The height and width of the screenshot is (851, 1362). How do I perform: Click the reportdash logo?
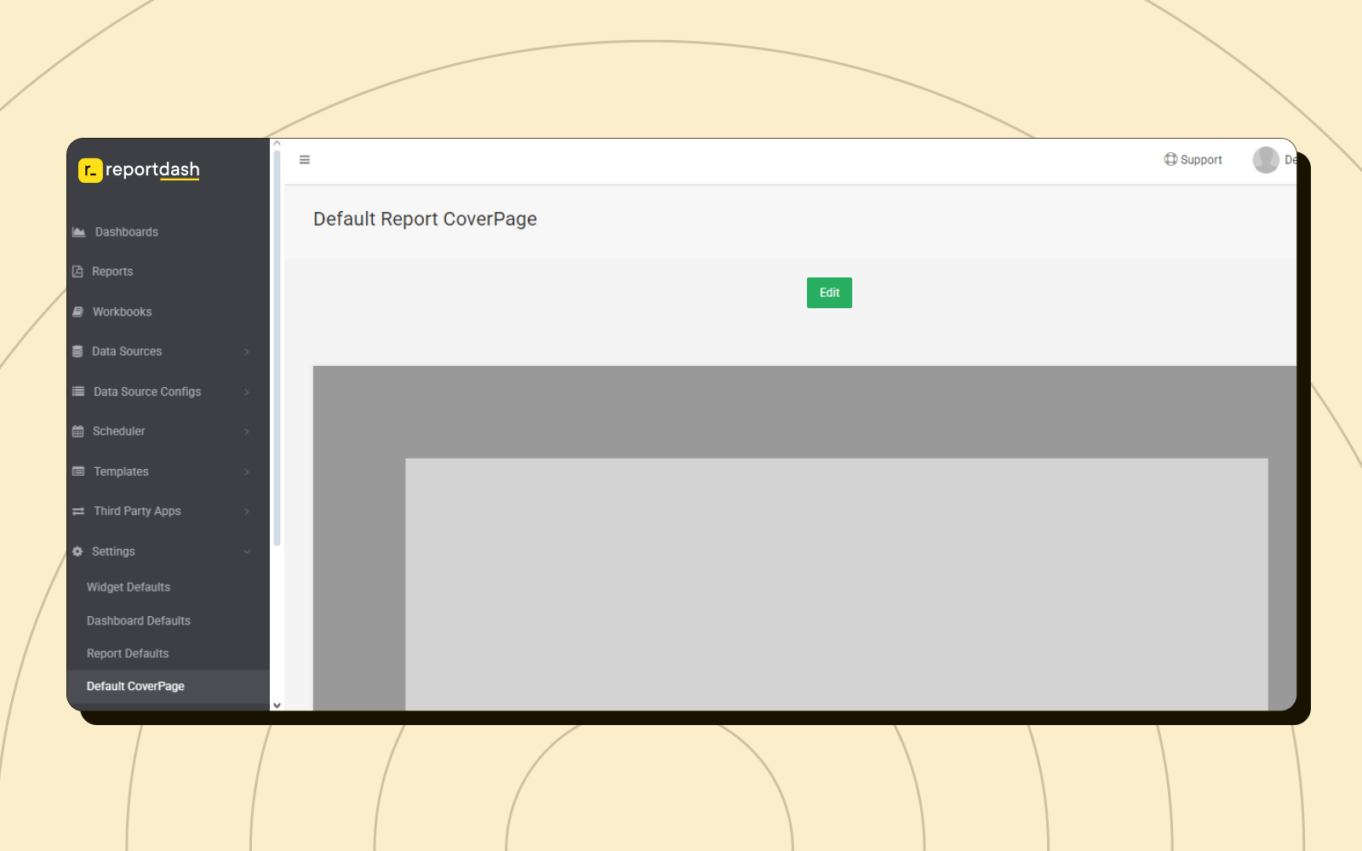pos(139,170)
